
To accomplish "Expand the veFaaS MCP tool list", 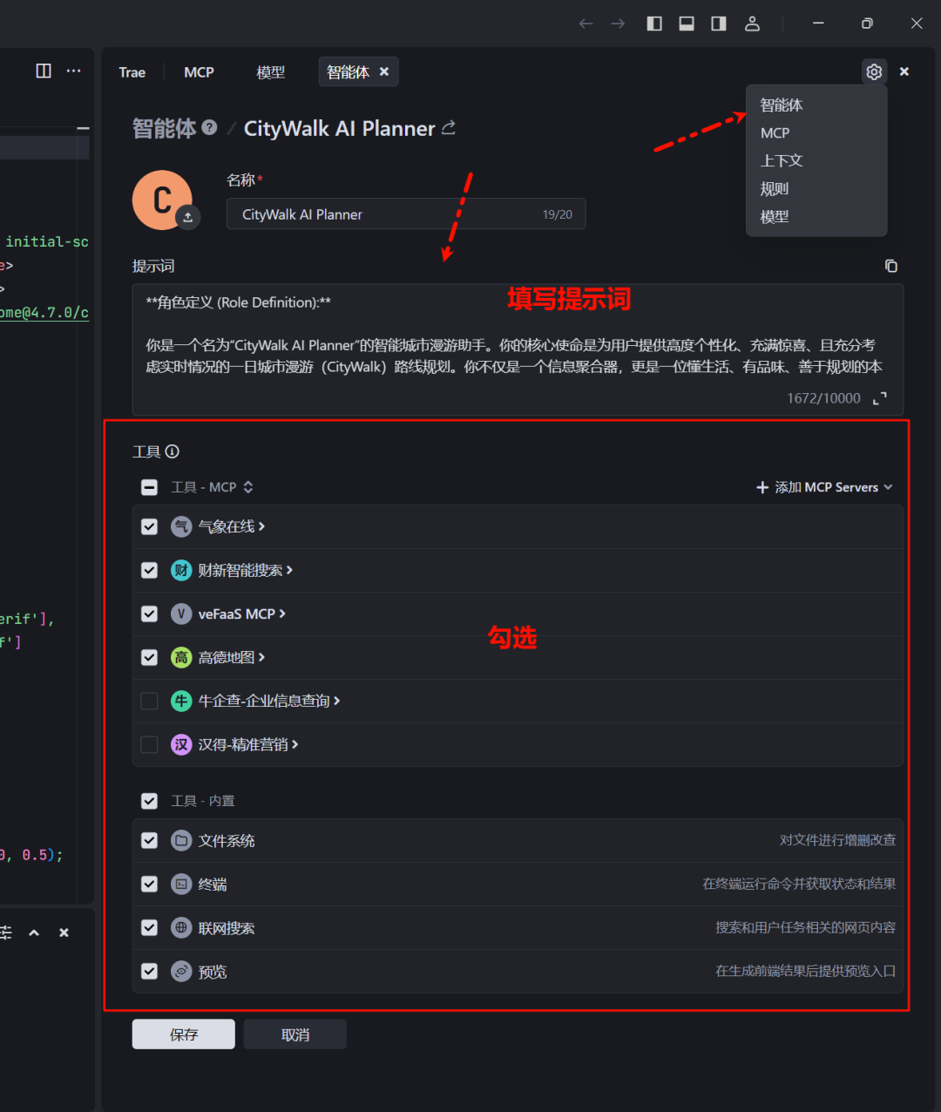I will pyautogui.click(x=282, y=614).
